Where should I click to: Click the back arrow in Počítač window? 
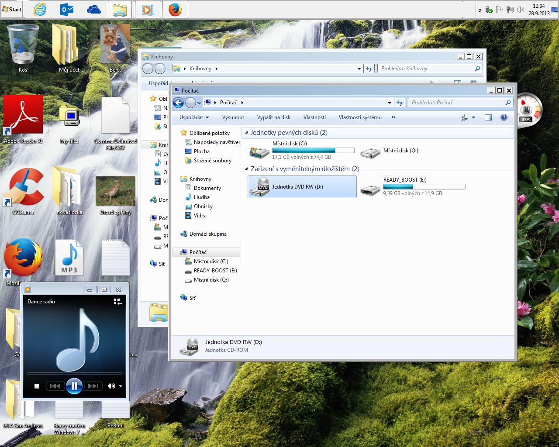178,103
